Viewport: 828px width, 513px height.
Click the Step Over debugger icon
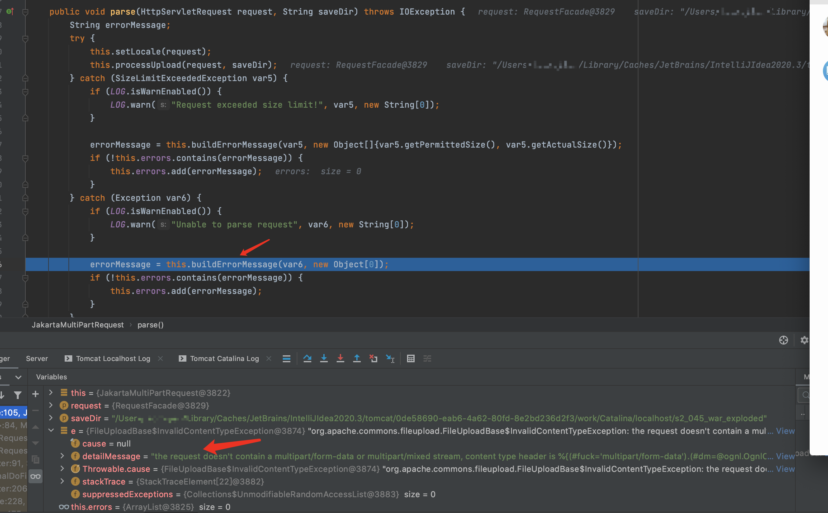click(307, 358)
